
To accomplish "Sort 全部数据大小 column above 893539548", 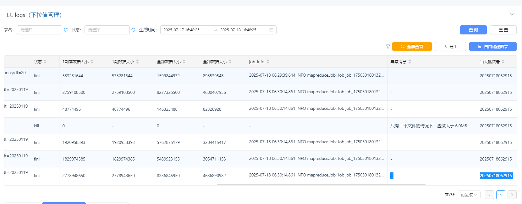I will point(230,62).
